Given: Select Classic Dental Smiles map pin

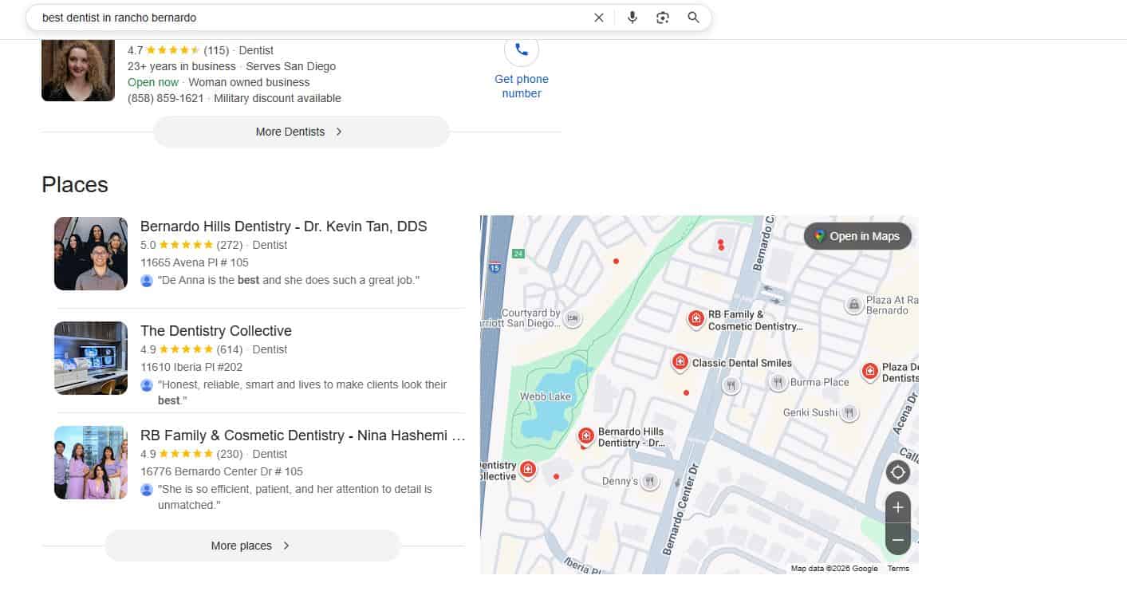Looking at the screenshot, I should pyautogui.click(x=680, y=362).
